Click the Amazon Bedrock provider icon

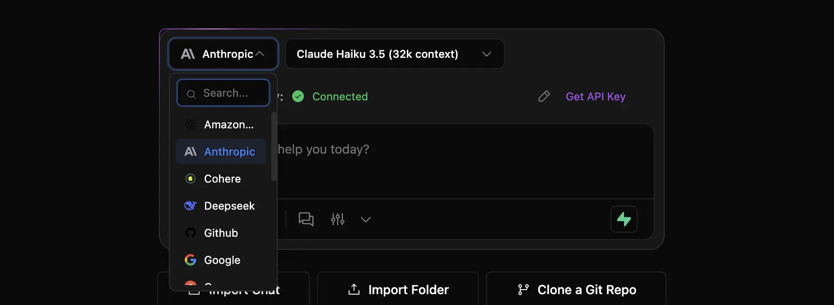pos(190,124)
